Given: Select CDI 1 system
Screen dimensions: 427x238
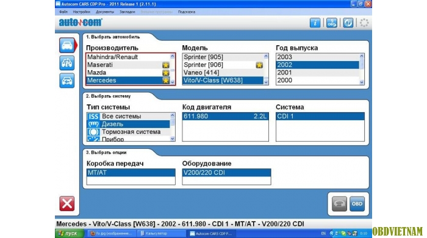Looking at the screenshot, I should point(320,117).
